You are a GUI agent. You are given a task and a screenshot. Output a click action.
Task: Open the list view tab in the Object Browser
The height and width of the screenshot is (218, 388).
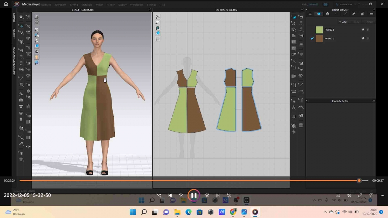310,14
